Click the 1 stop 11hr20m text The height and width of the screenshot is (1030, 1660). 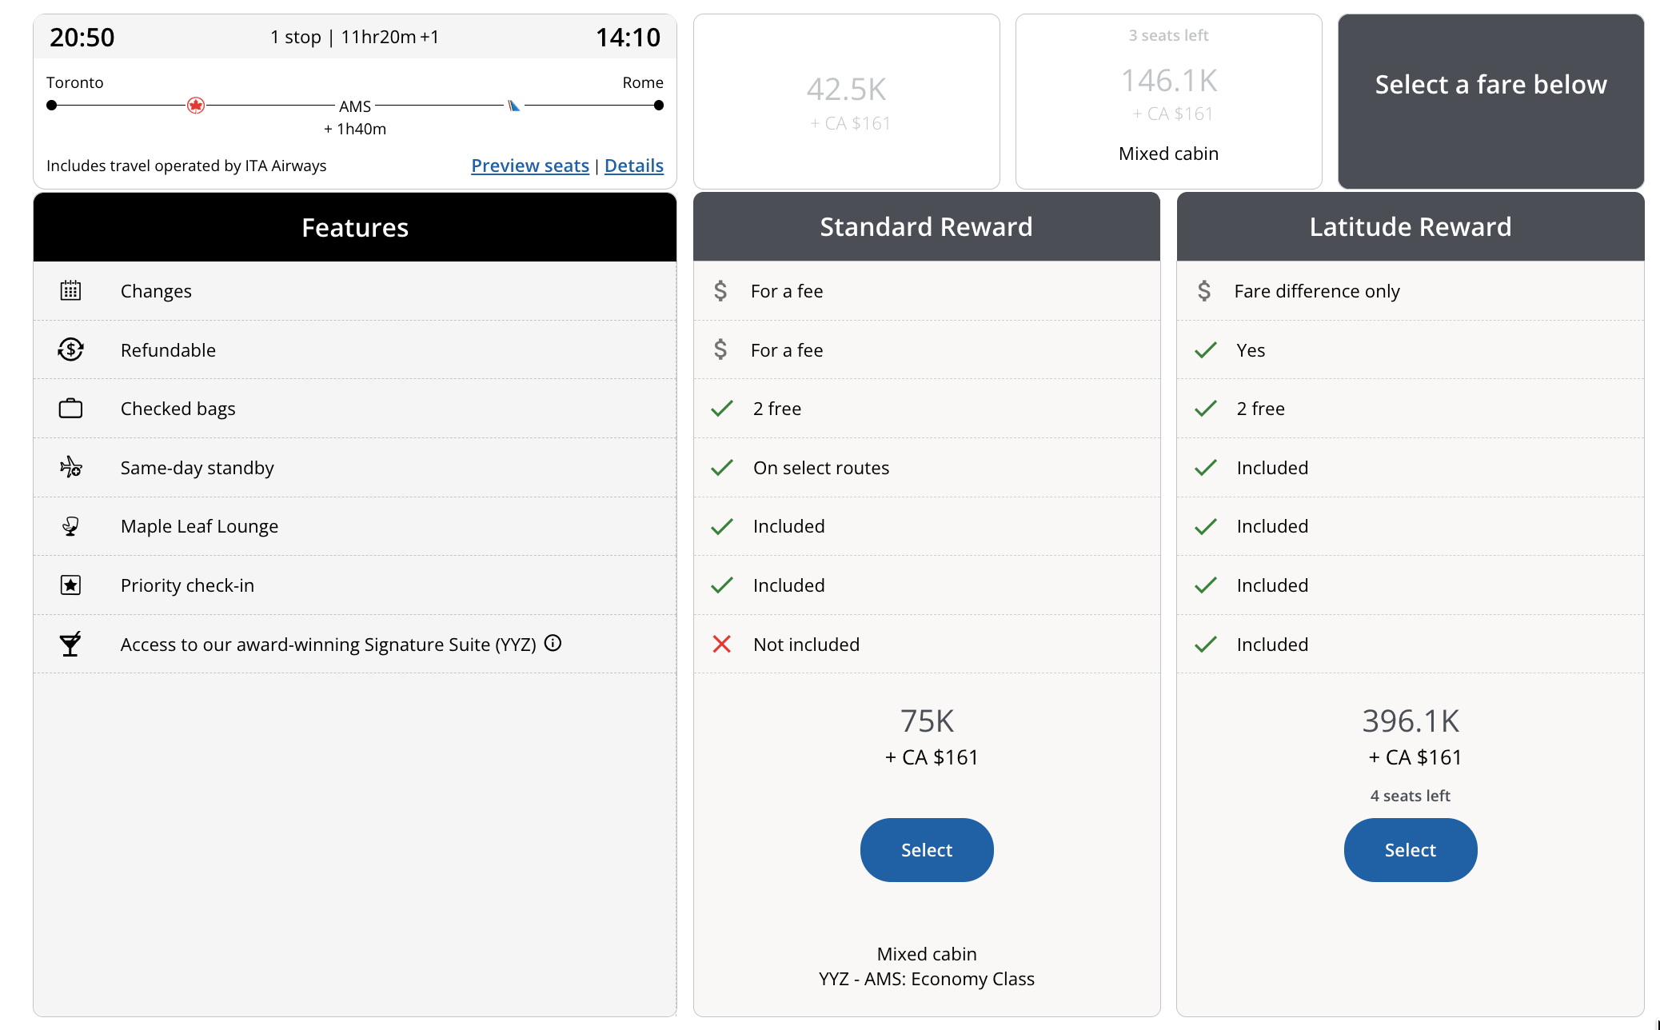[354, 37]
